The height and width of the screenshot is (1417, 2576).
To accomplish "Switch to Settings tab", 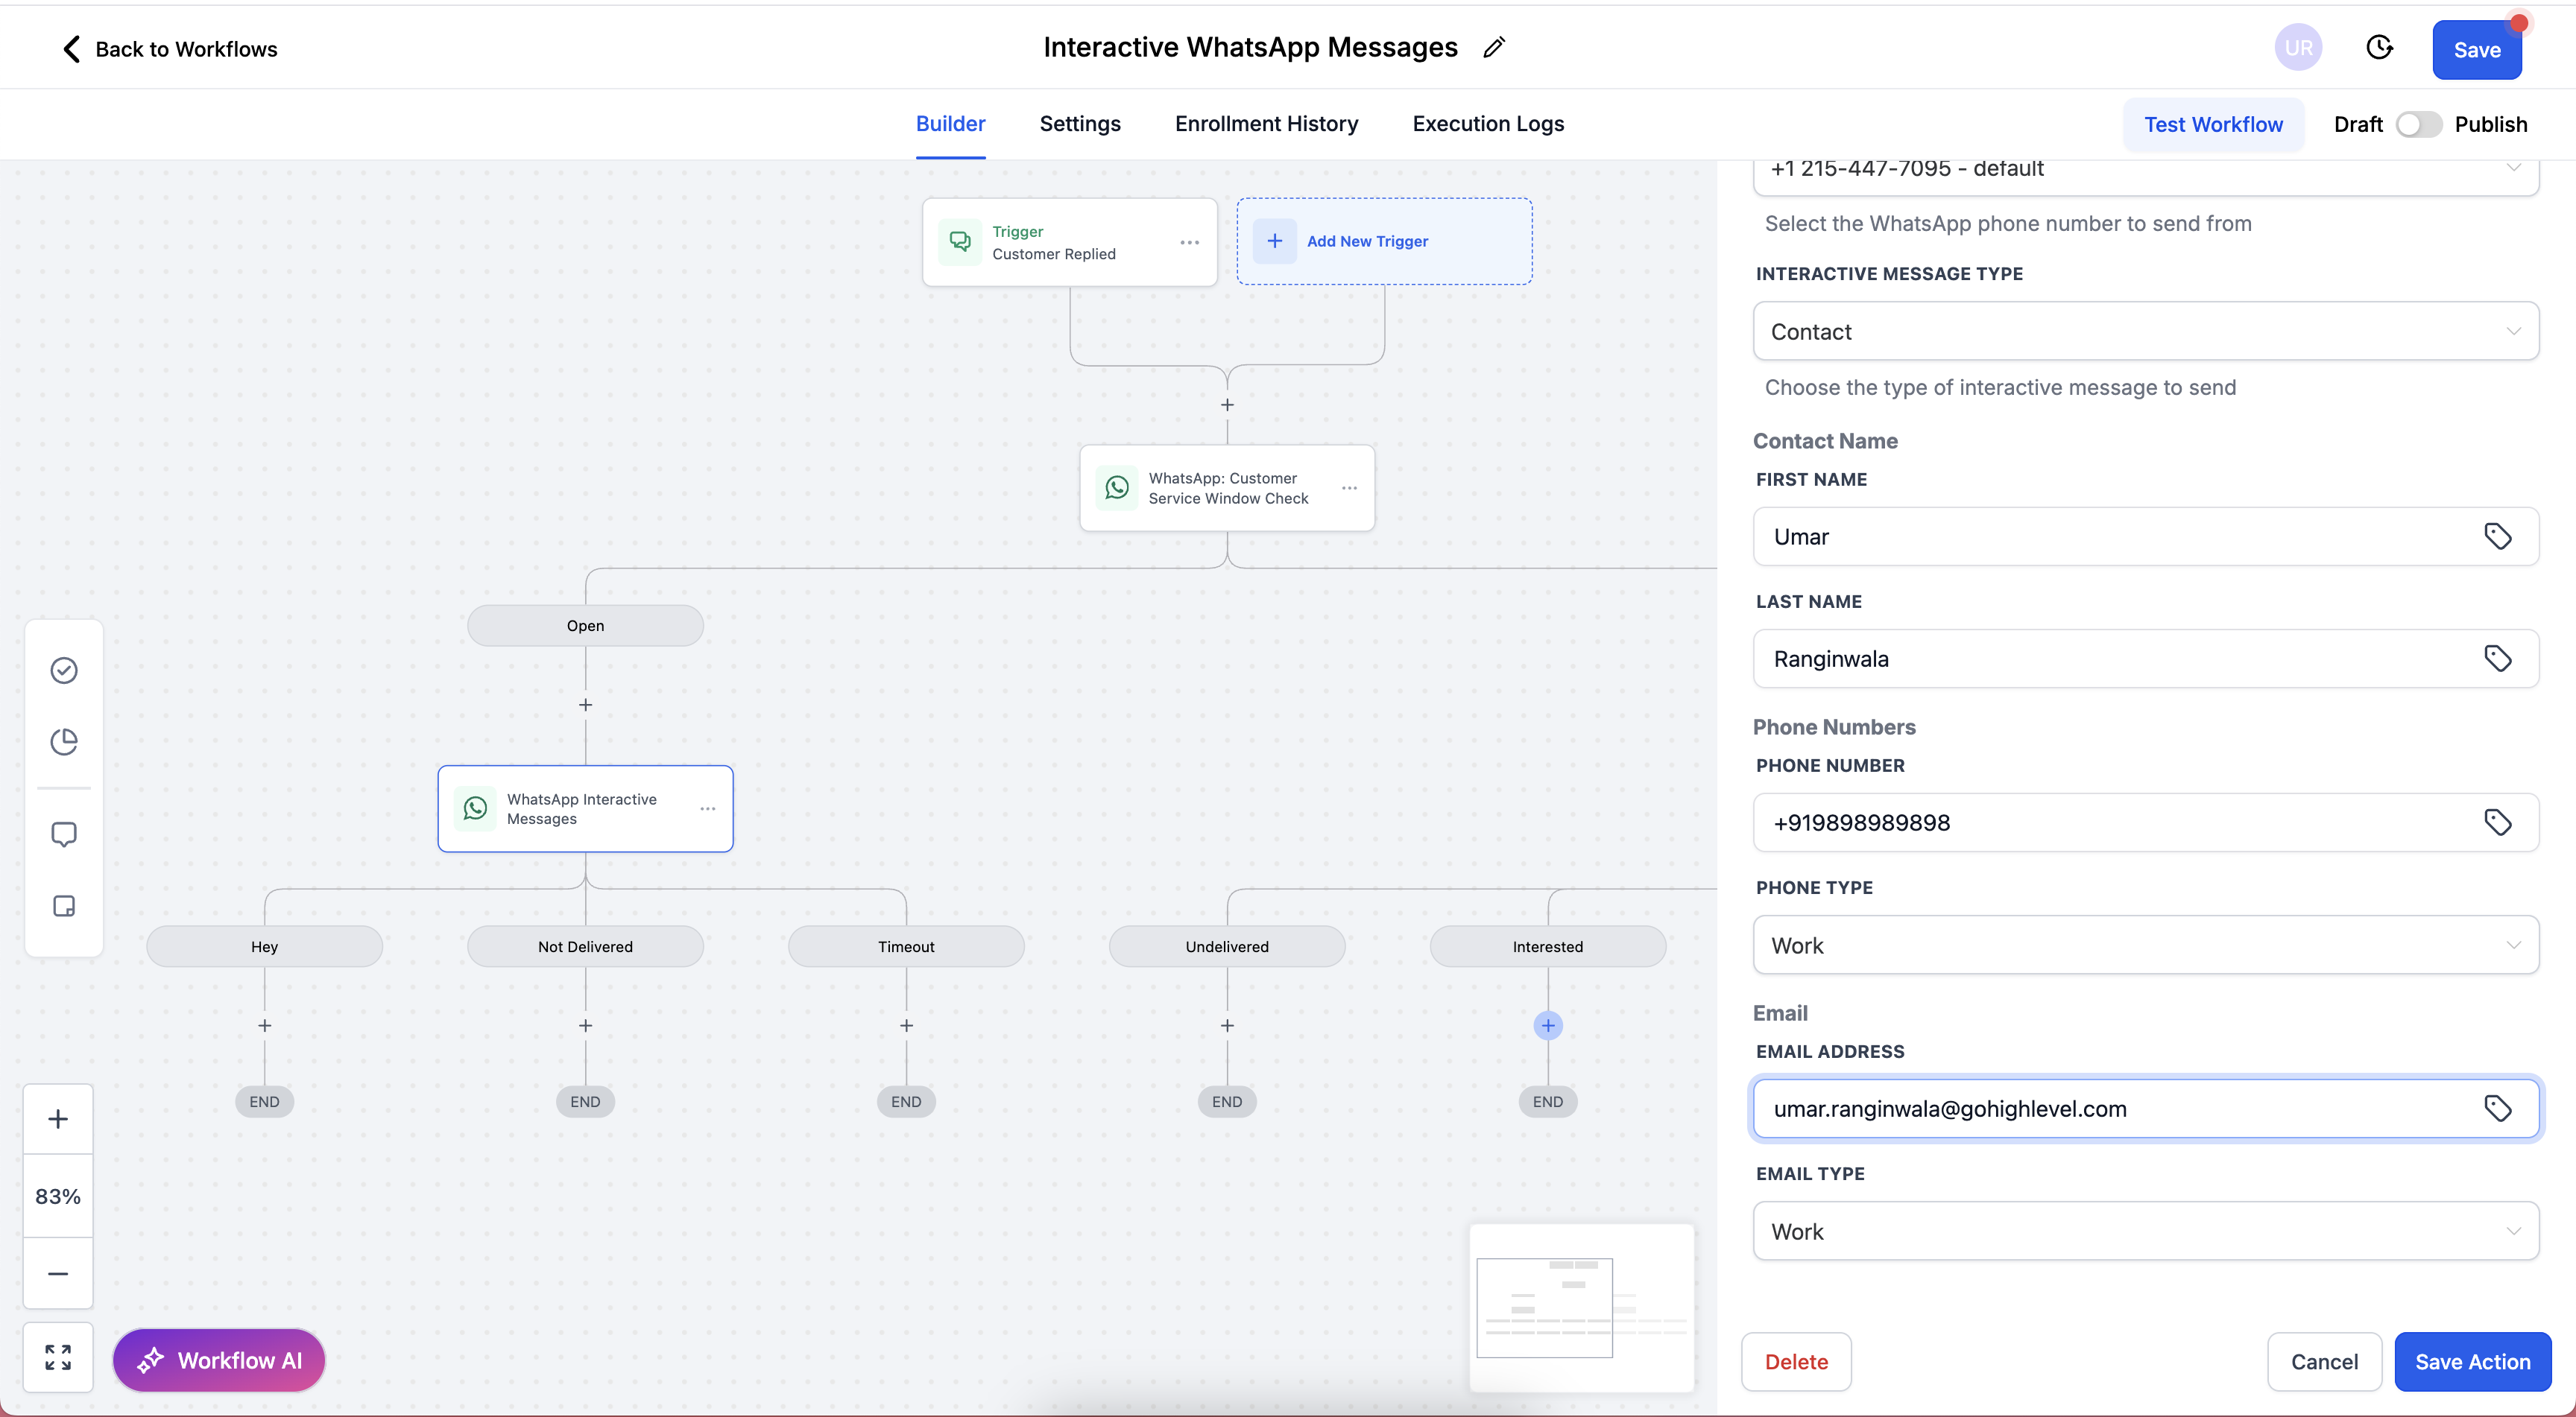I will [1079, 124].
